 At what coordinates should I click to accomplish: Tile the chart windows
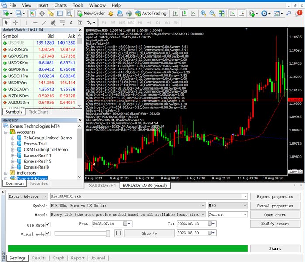click(x=222, y=14)
